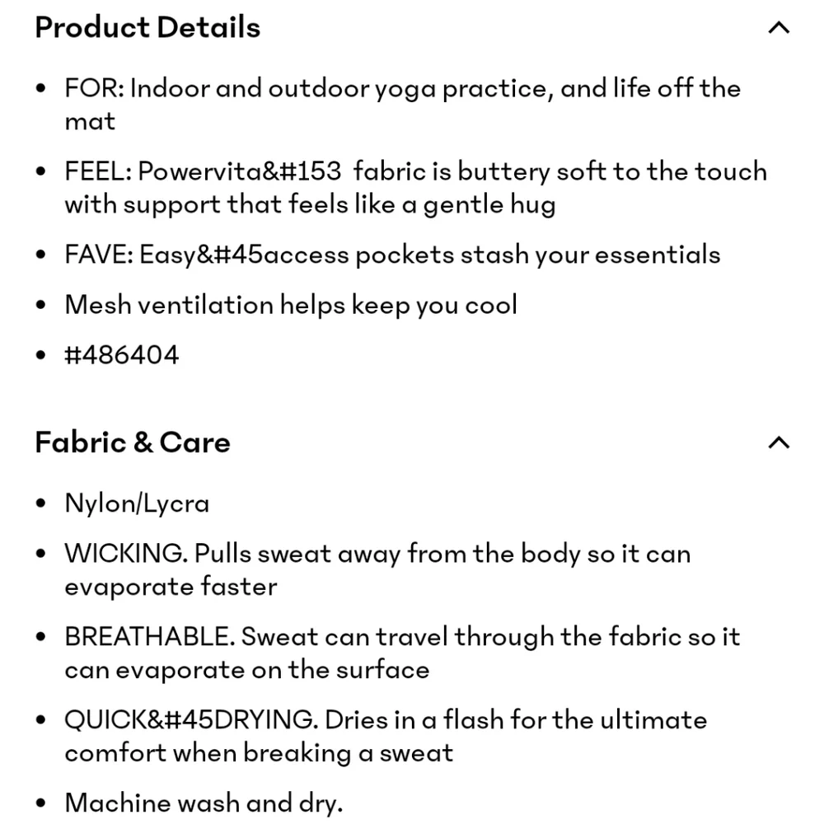Click the FAVE easy-access pockets bullet
The width and height of the screenshot is (824, 824).
pyautogui.click(x=392, y=255)
